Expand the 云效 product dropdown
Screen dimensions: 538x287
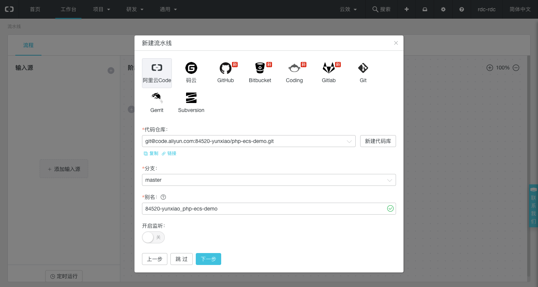pyautogui.click(x=348, y=9)
